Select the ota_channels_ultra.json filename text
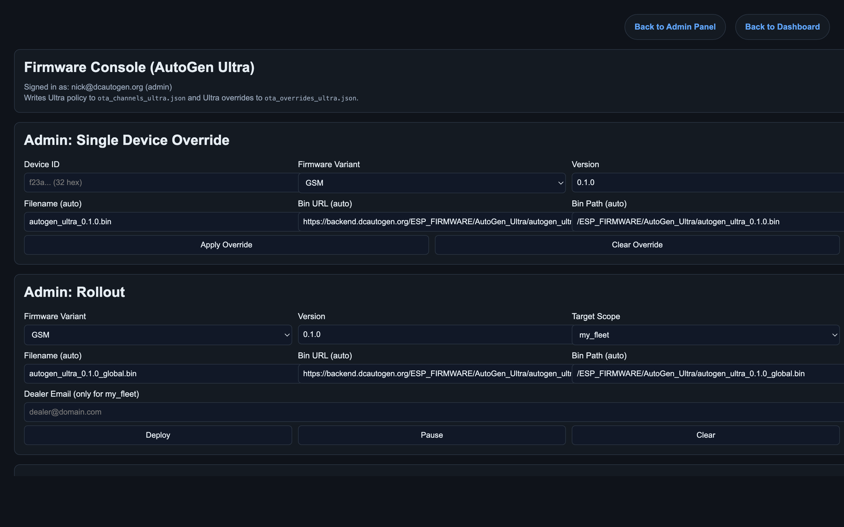844x527 pixels. (142, 98)
